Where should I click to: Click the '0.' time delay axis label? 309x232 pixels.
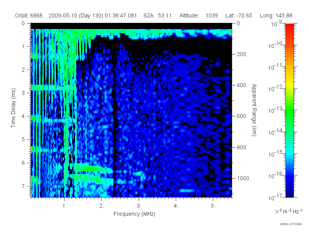click(24, 24)
